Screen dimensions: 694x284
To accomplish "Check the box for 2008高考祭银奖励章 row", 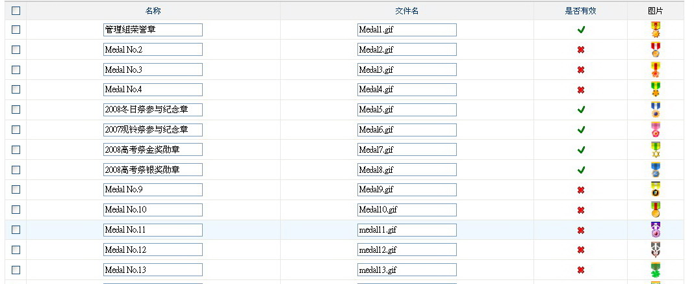I will [16, 170].
